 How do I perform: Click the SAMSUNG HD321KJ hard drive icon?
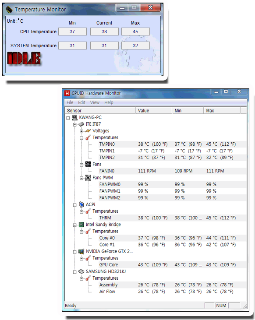[x=81, y=271]
